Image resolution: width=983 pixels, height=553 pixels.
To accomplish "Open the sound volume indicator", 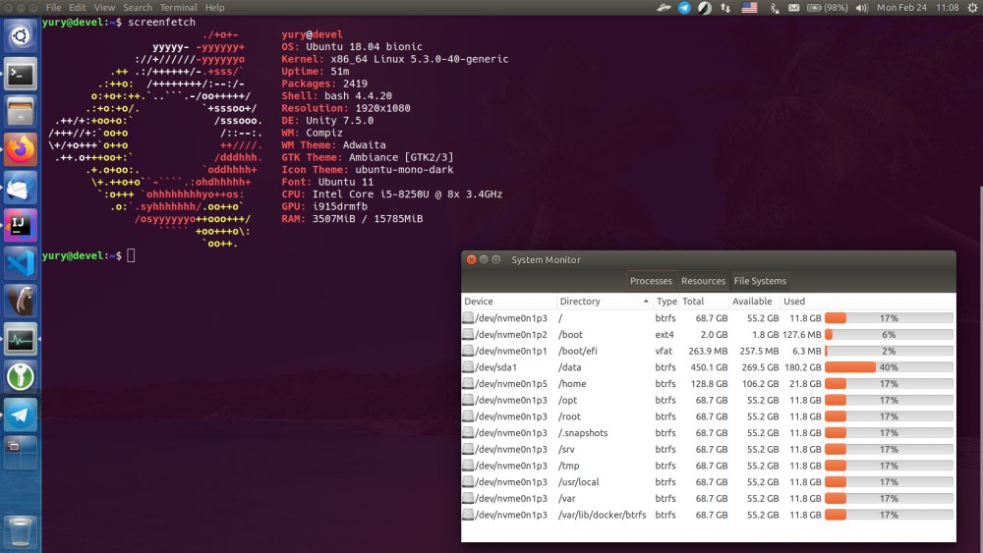I will pos(862,8).
